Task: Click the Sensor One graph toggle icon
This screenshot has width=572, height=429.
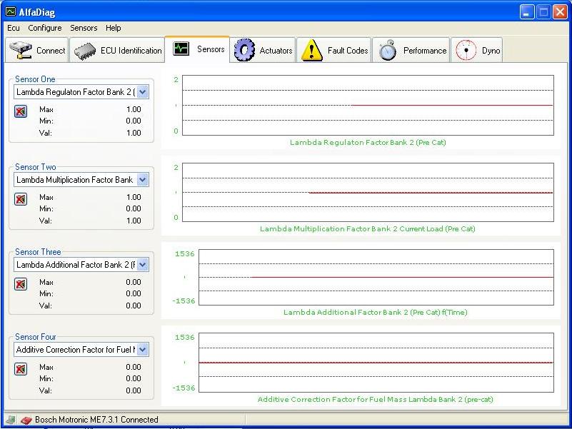Action: pos(21,111)
